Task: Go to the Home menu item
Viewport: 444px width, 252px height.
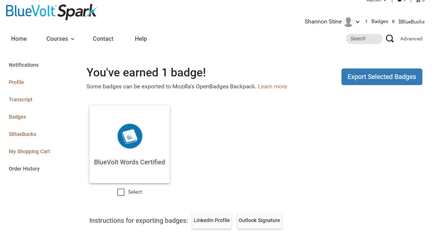Action: (x=19, y=39)
